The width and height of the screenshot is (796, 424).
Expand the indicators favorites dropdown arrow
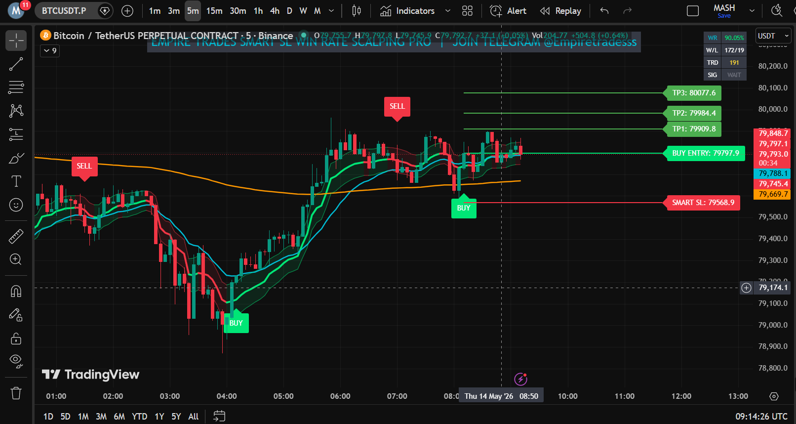point(448,11)
